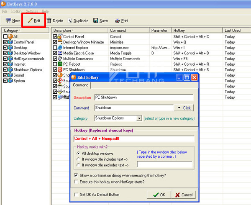Click the Print toolbar icon
The width and height of the screenshot is (251, 205).
tap(118, 20)
